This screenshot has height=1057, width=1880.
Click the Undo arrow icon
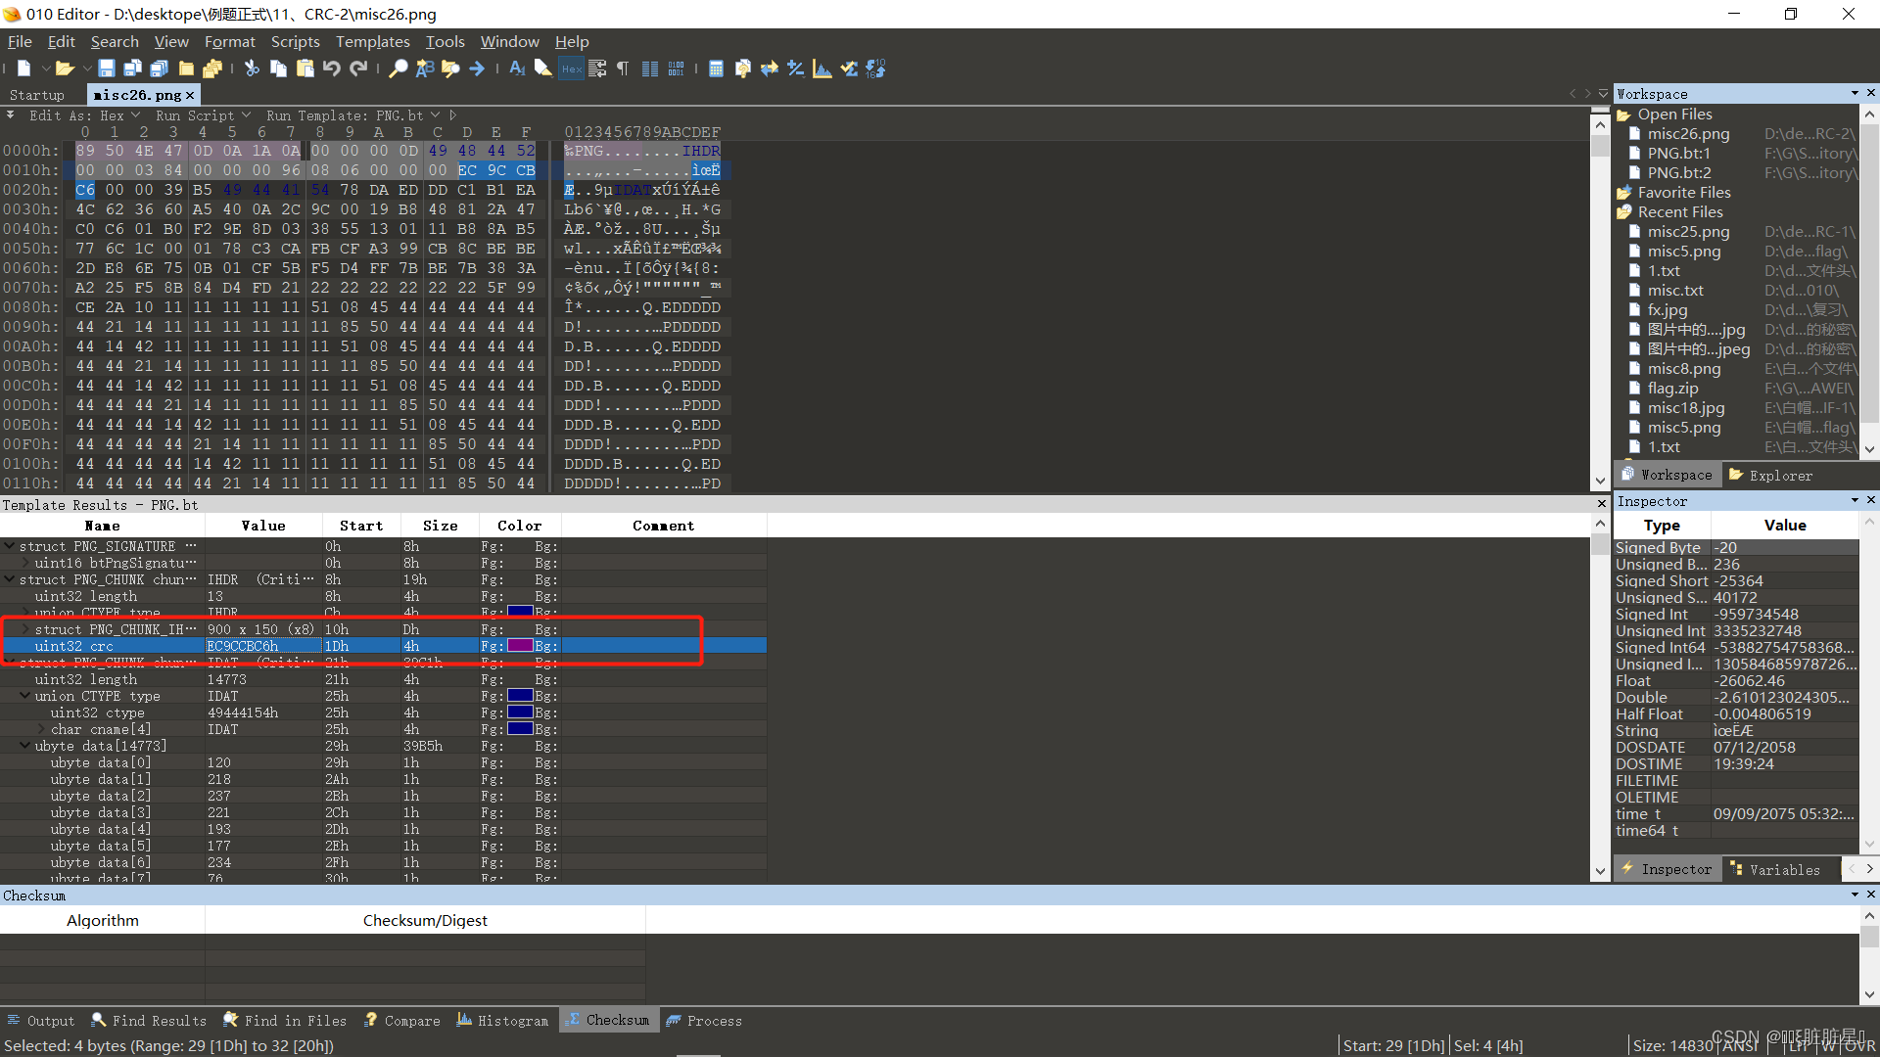[332, 69]
